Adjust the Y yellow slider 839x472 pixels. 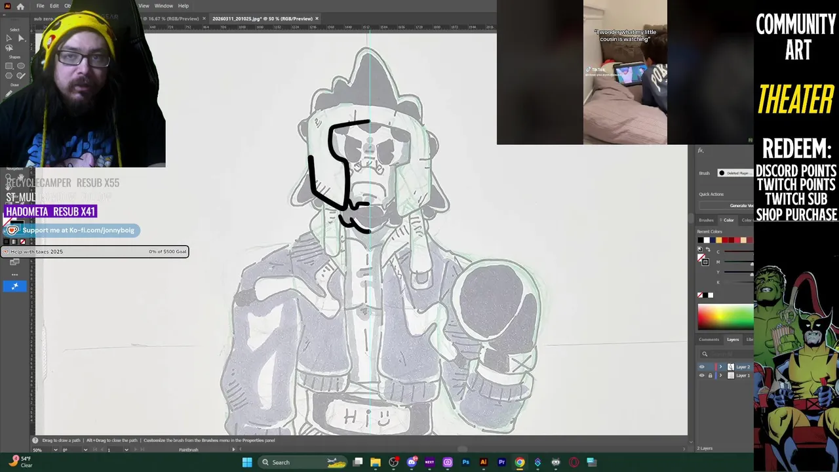click(x=737, y=272)
